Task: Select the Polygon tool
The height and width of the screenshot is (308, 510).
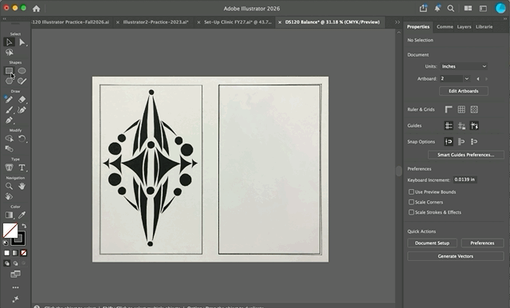Action: coord(9,81)
